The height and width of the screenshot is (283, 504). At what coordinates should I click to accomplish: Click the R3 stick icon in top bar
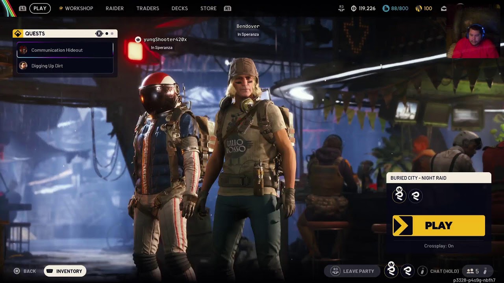tap(341, 8)
